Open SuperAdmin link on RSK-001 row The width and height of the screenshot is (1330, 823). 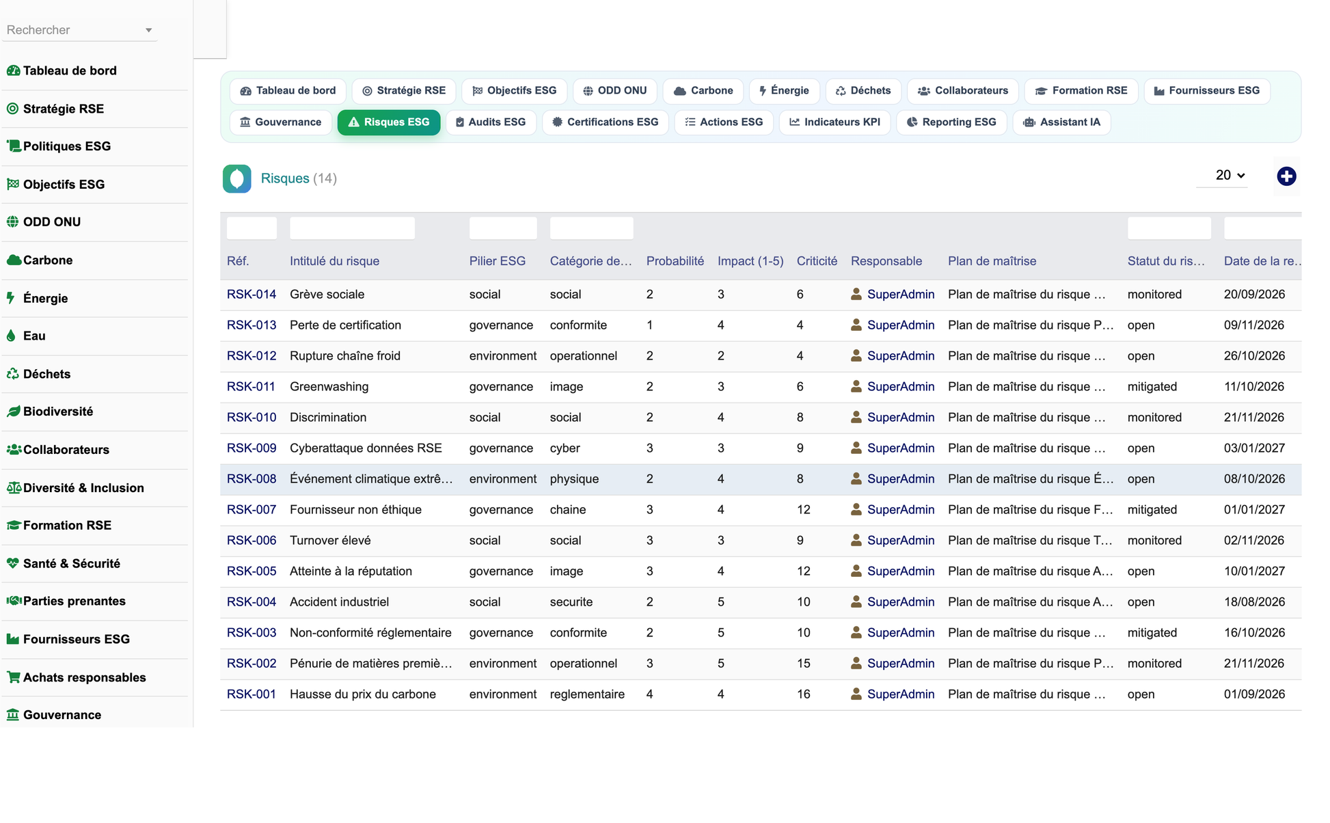901,694
